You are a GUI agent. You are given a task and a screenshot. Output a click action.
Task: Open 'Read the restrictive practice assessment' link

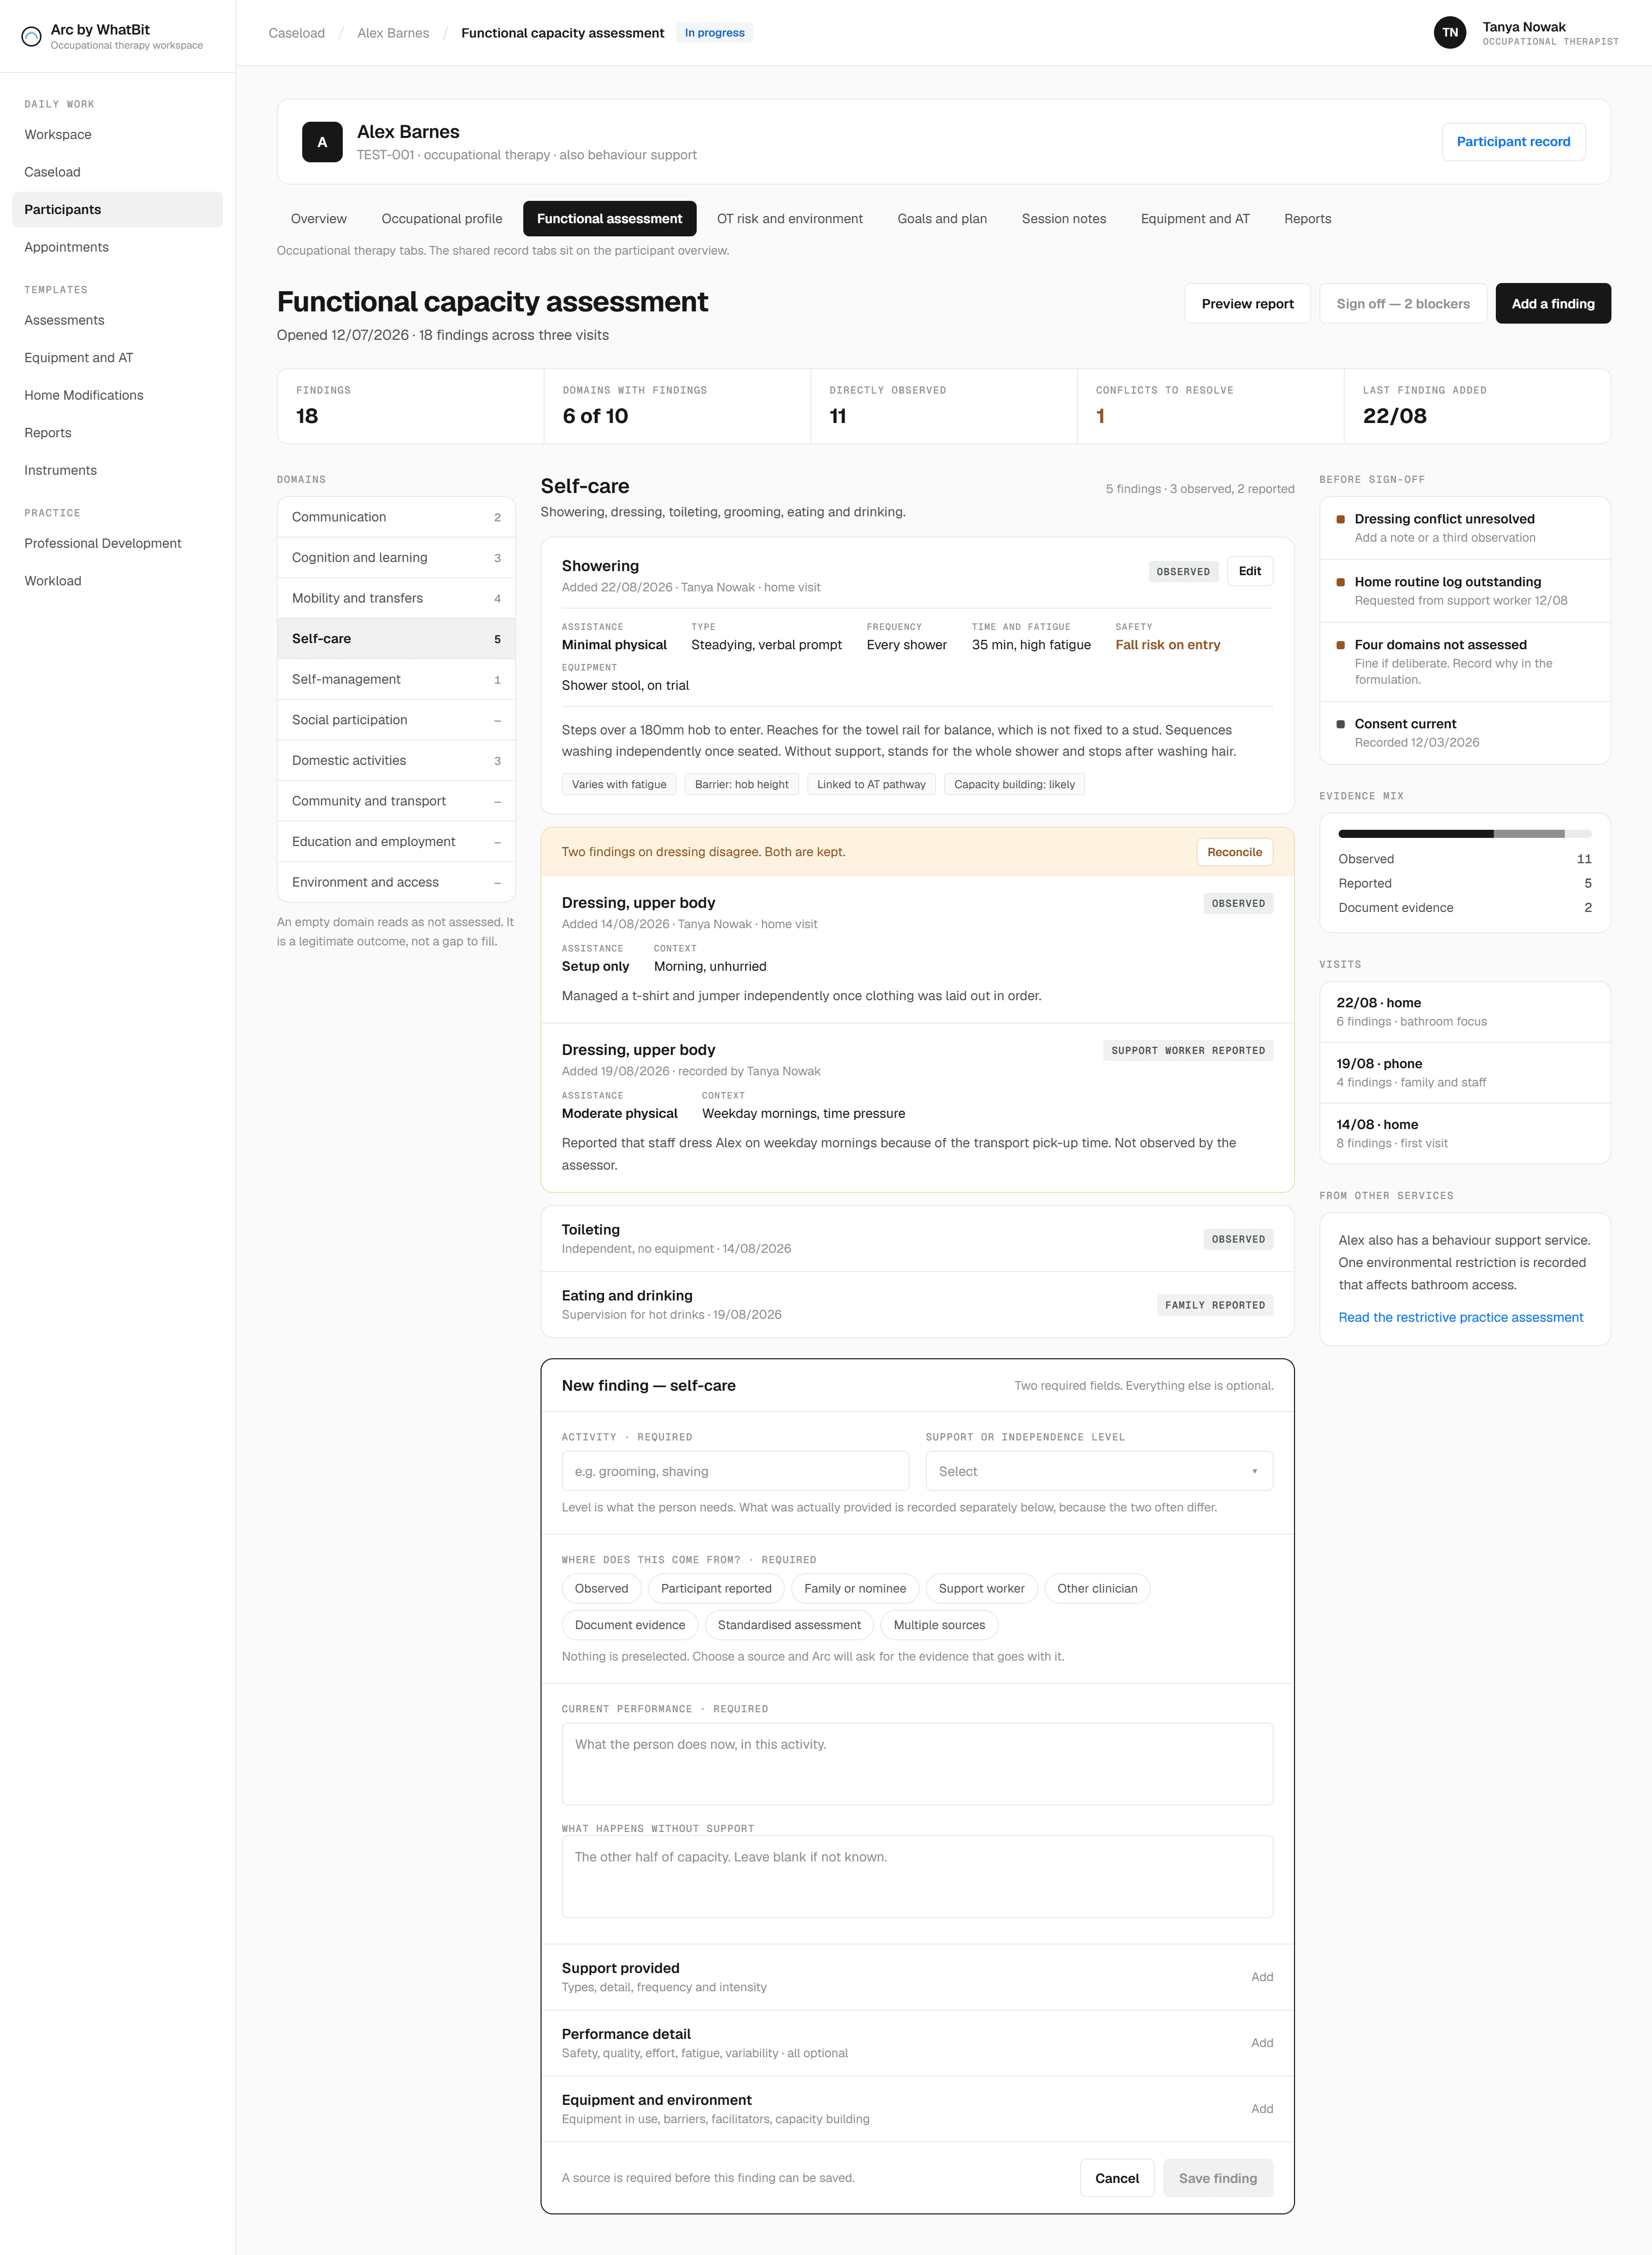coord(1460,1317)
